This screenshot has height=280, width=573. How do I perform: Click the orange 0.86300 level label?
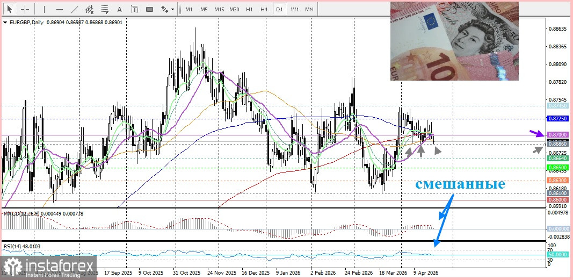tap(557, 181)
